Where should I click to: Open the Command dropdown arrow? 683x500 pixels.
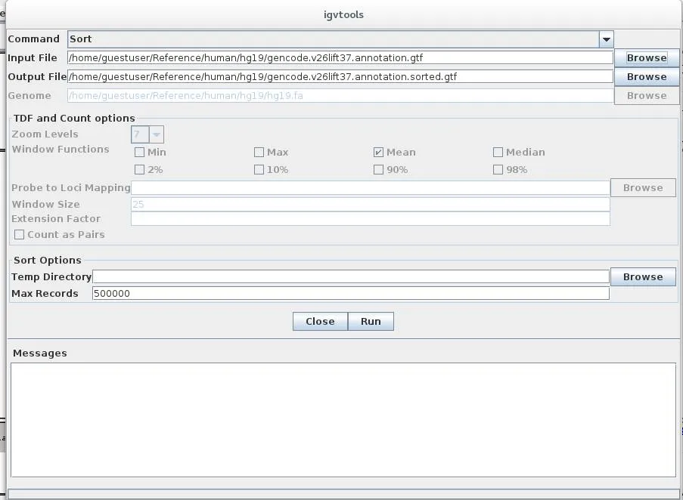[x=606, y=39]
